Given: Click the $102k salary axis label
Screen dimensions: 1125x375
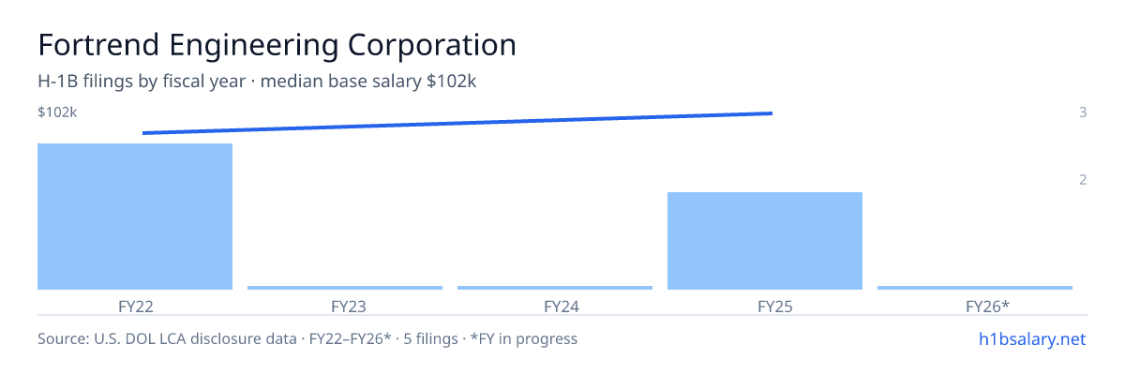Looking at the screenshot, I should click(57, 112).
